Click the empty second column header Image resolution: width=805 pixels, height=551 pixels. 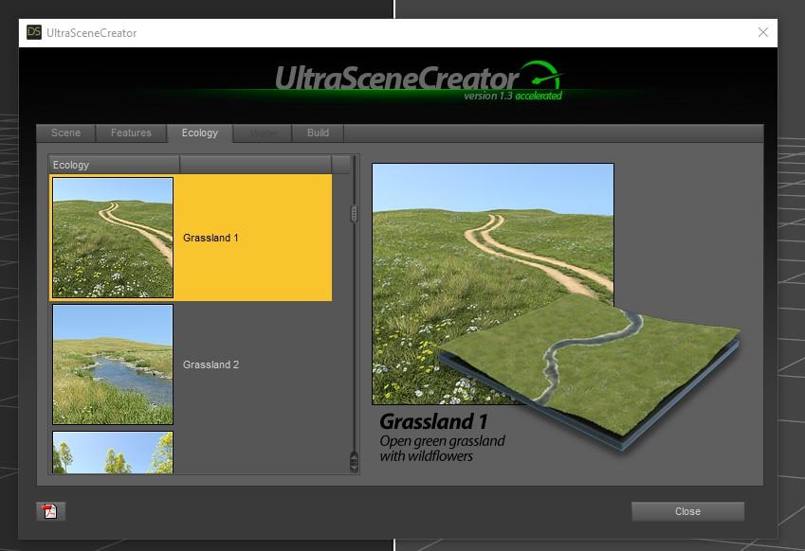pyautogui.click(x=256, y=165)
